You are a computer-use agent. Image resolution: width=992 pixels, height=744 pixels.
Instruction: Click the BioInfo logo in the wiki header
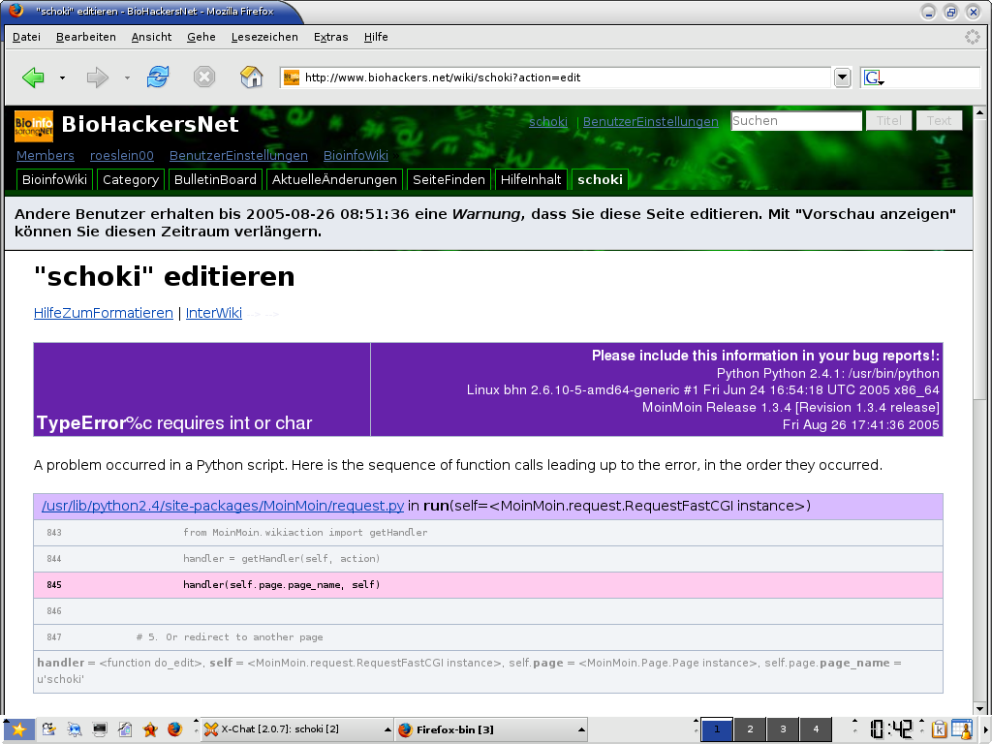(x=34, y=125)
